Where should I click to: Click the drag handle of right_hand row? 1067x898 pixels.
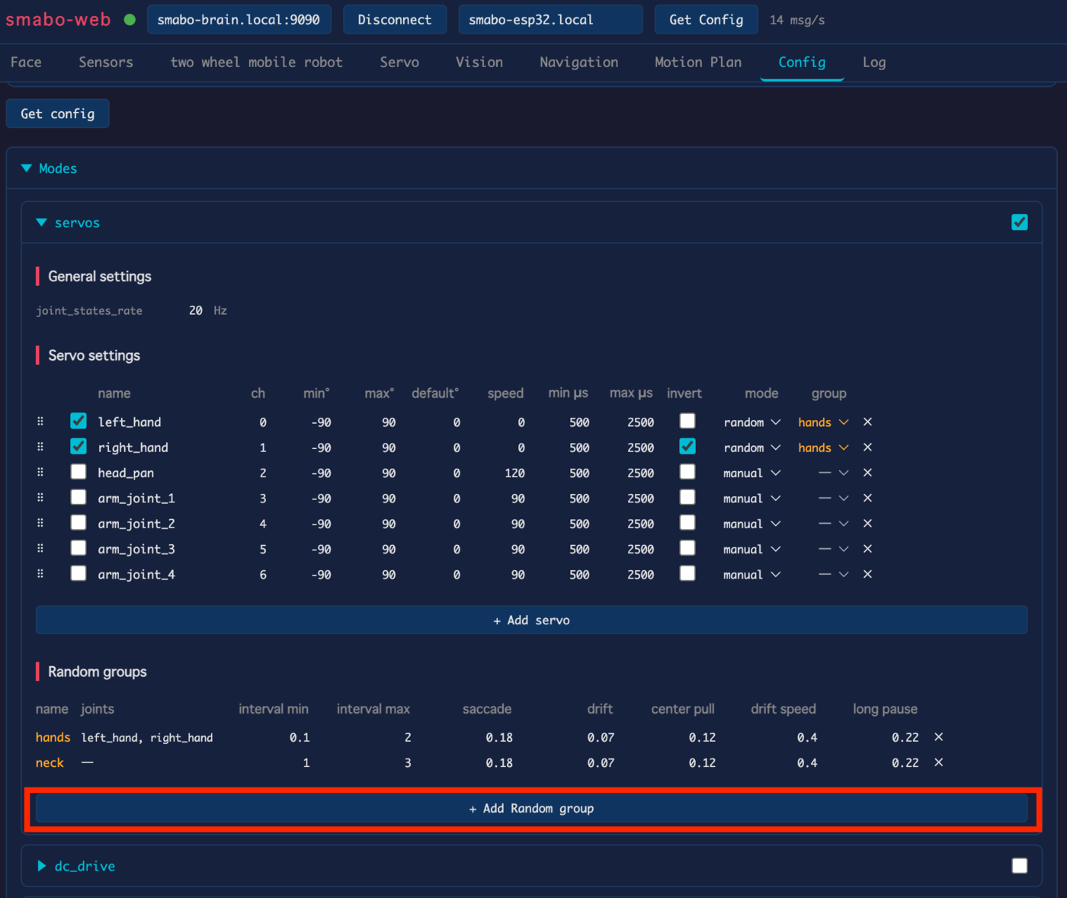point(40,447)
